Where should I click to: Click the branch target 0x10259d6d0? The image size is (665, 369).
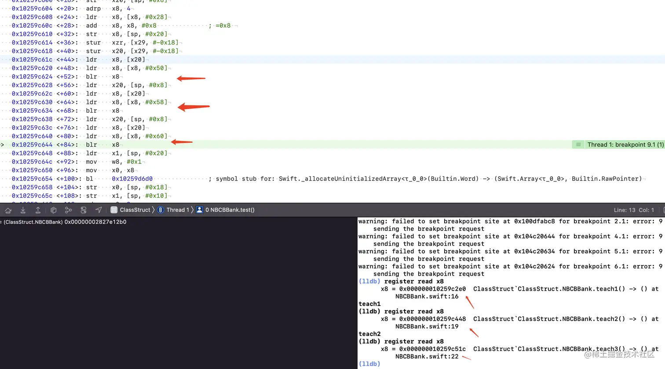click(x=132, y=179)
